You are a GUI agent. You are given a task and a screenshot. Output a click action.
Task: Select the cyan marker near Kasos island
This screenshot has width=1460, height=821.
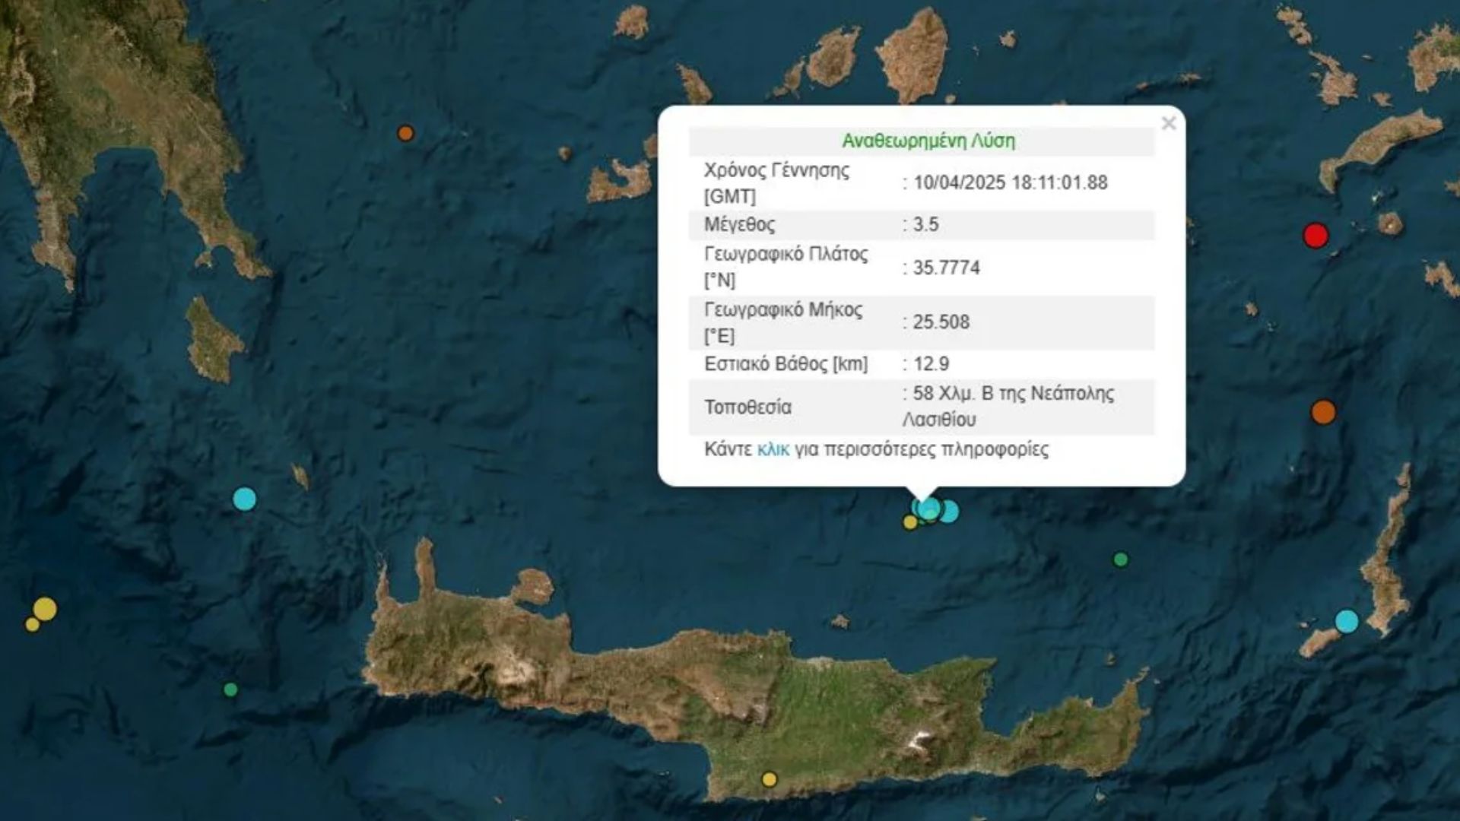point(1347,621)
